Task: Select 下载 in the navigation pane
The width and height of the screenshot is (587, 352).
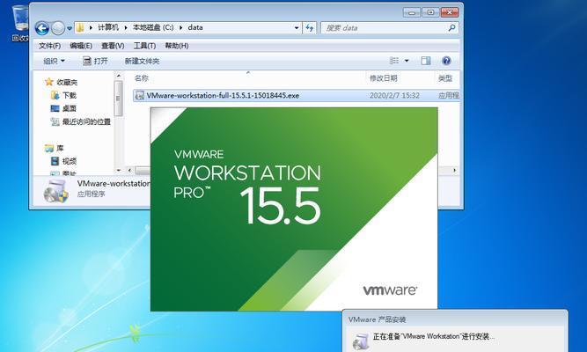Action: tap(63, 95)
